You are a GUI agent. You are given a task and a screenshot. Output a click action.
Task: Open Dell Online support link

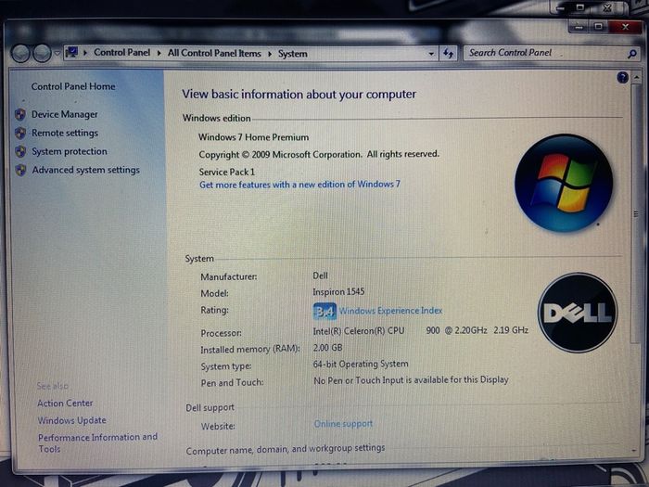(x=344, y=424)
